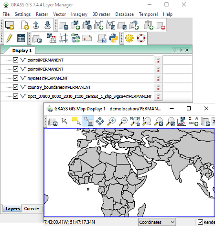Toggle the Render checkbox in status bar
Image resolution: width=215 pixels, height=226 pixels.
pos(200,222)
